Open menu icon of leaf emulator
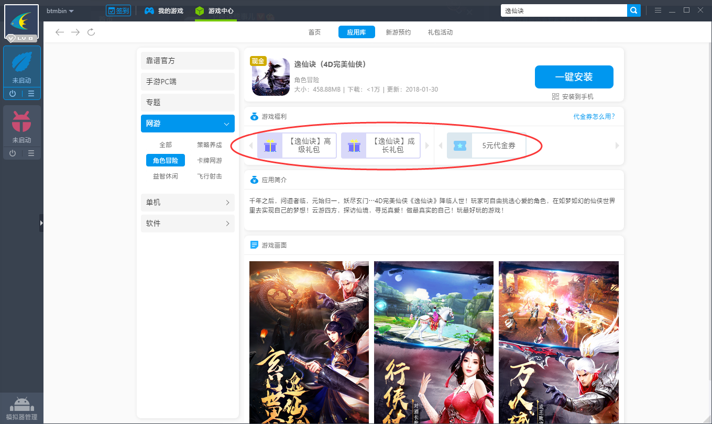 coord(31,94)
